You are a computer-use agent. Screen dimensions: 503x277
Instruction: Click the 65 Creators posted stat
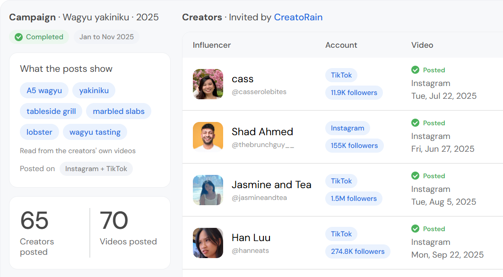37,233
